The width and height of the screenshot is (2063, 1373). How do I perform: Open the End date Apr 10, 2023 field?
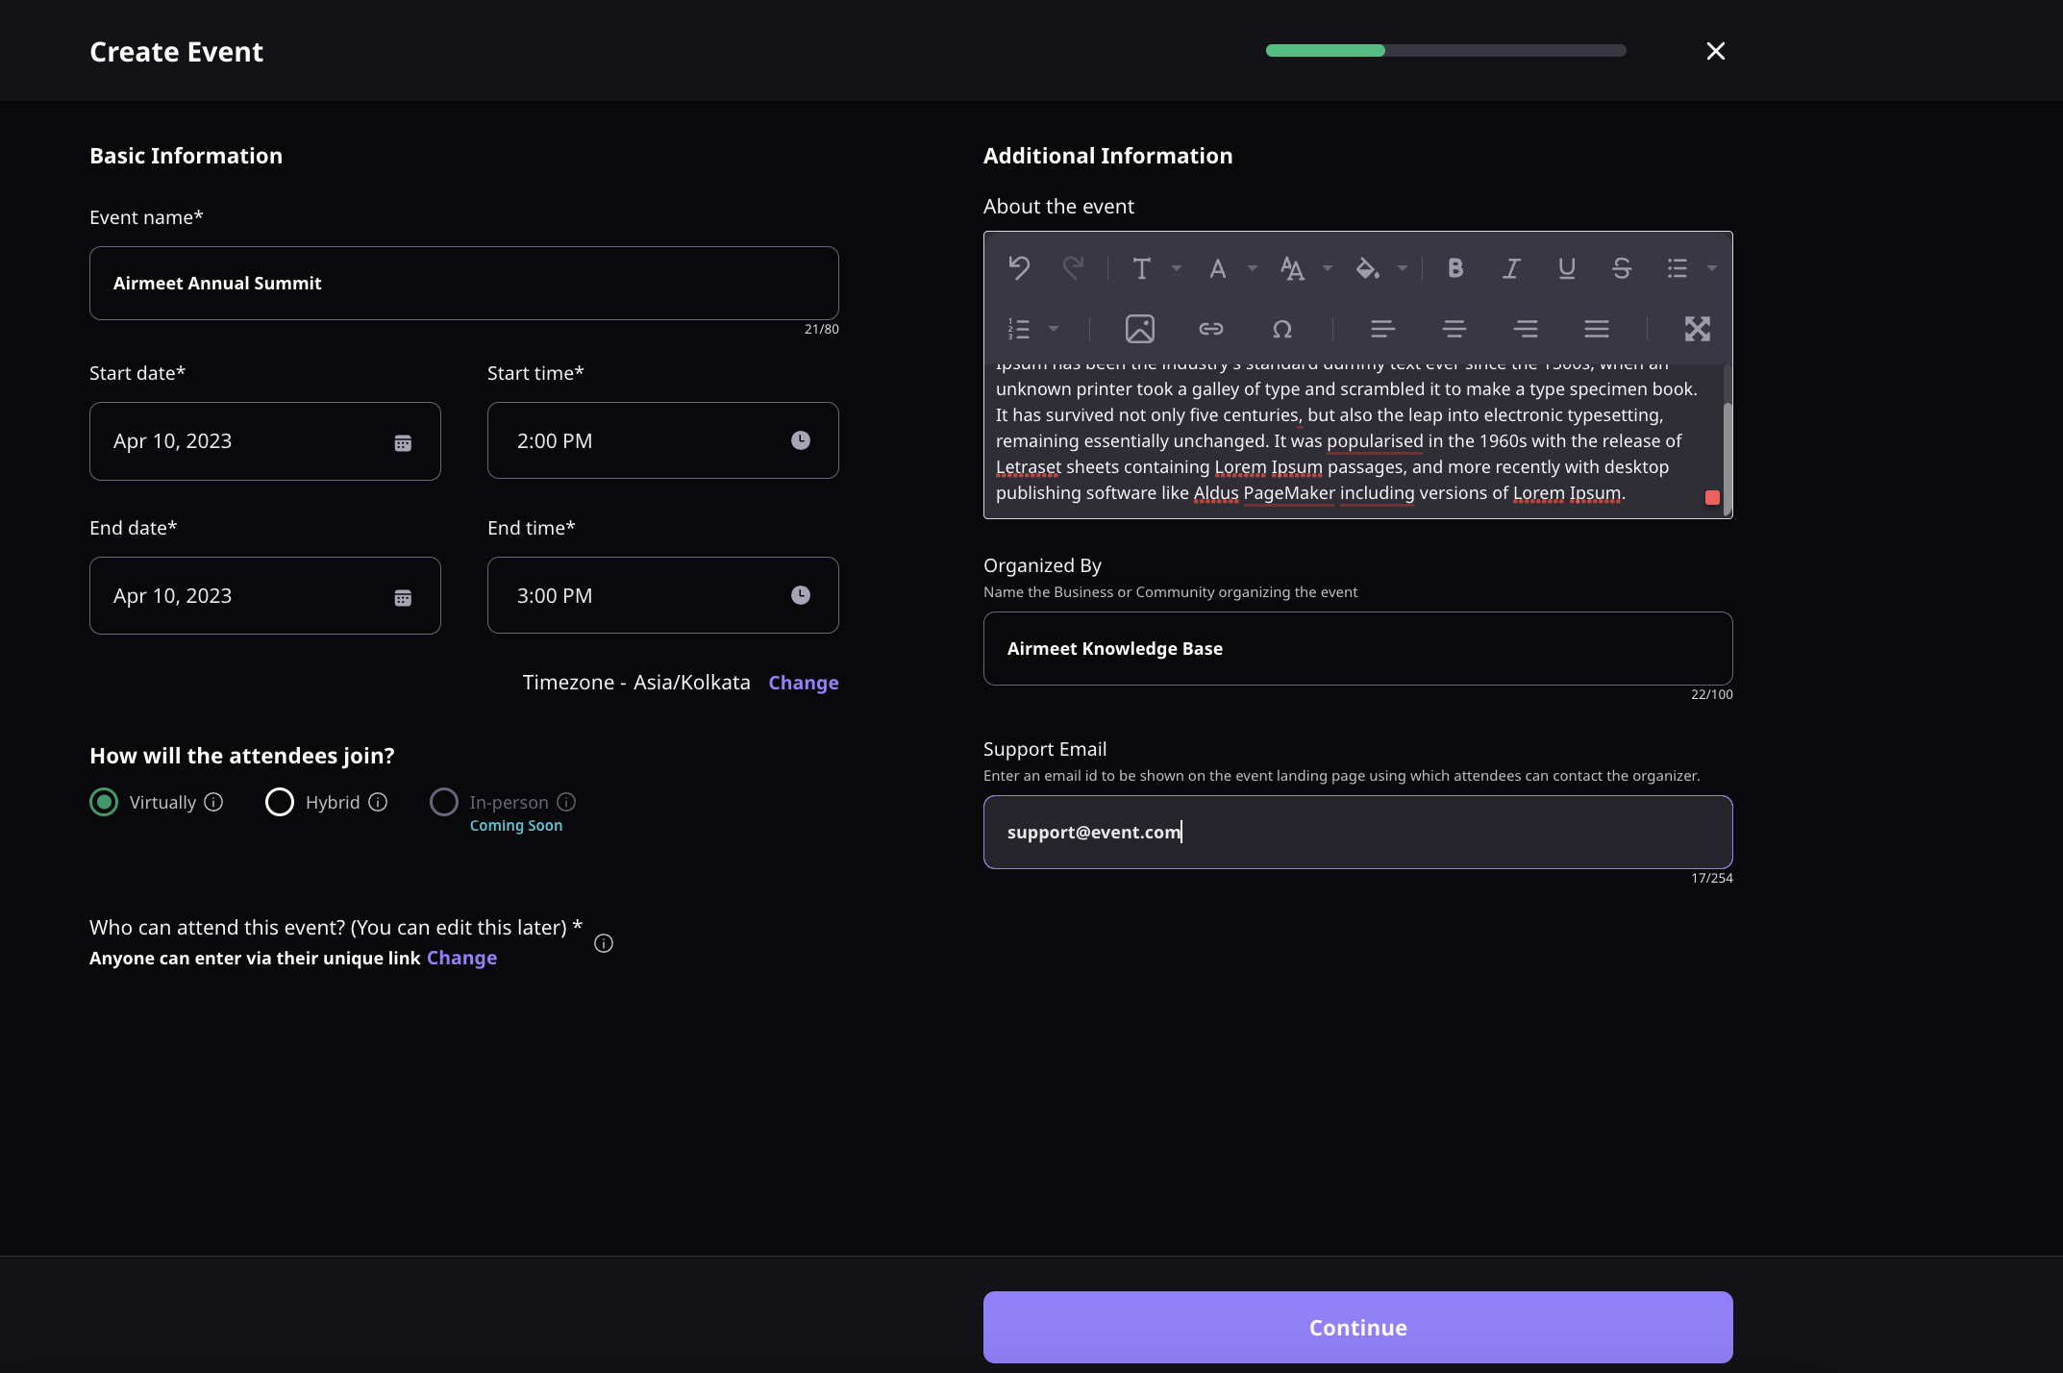point(265,595)
